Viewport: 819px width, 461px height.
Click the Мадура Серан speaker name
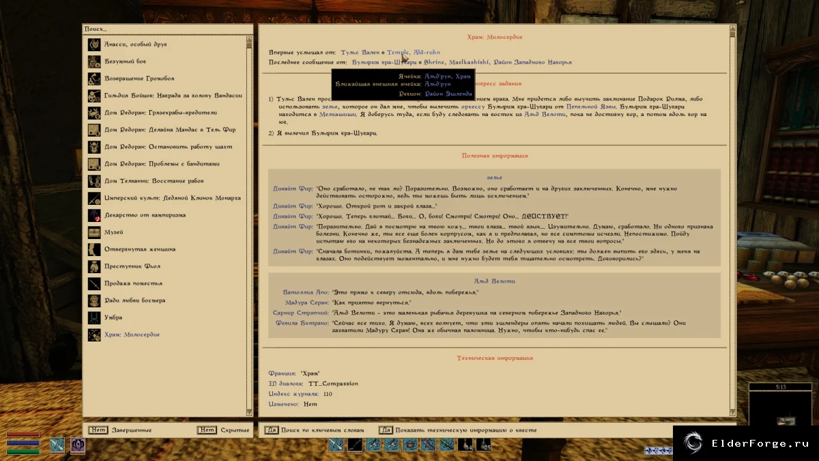tap(307, 302)
